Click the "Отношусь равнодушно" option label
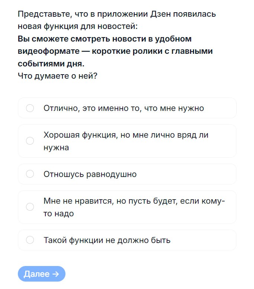The image size is (254, 289). (x=90, y=174)
